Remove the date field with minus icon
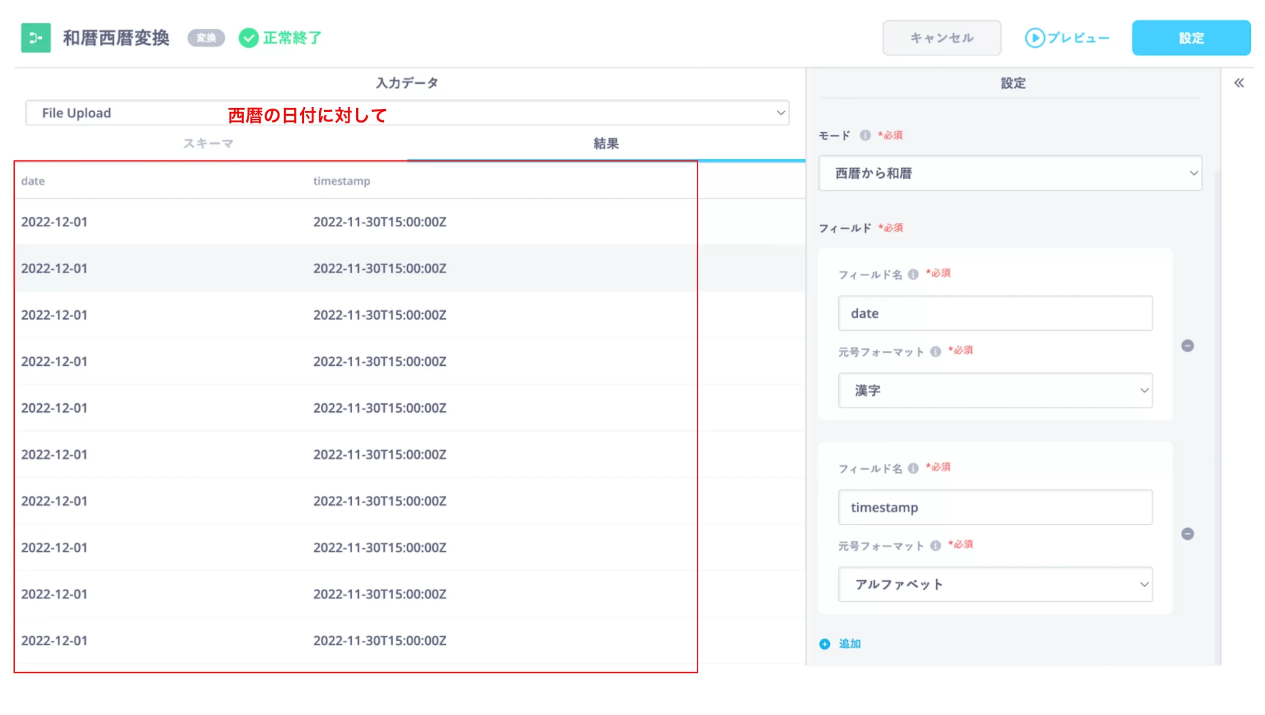The height and width of the screenshot is (715, 1265). click(1187, 346)
